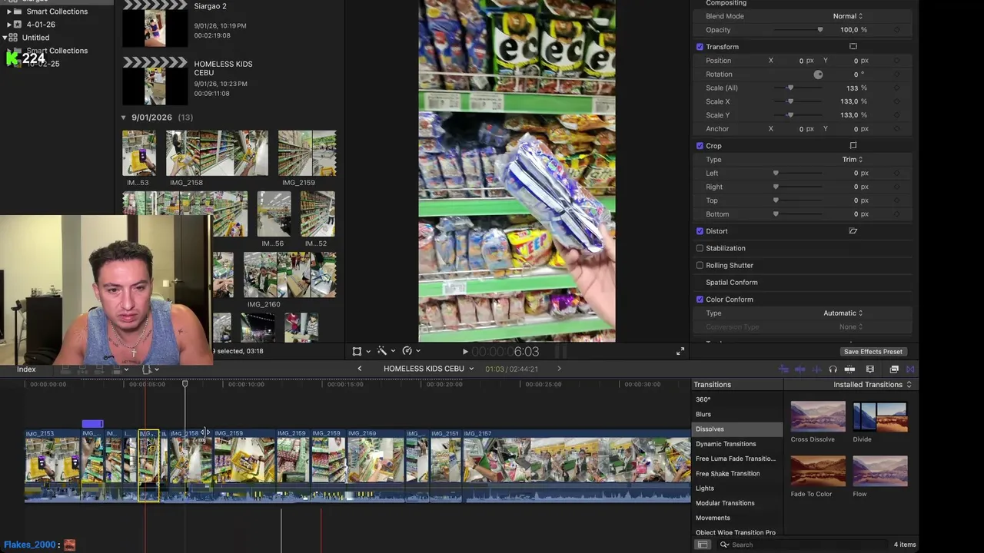Select the Fade To Color transition
This screenshot has width=984, height=553.
tap(818, 471)
